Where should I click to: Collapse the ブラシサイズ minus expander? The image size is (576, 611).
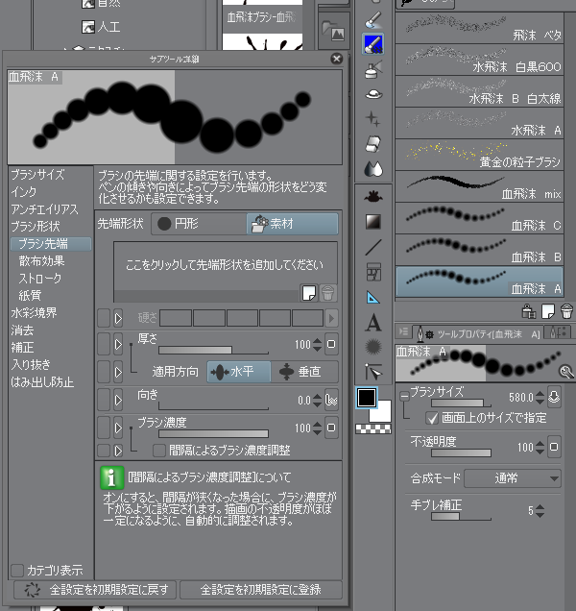(x=403, y=393)
